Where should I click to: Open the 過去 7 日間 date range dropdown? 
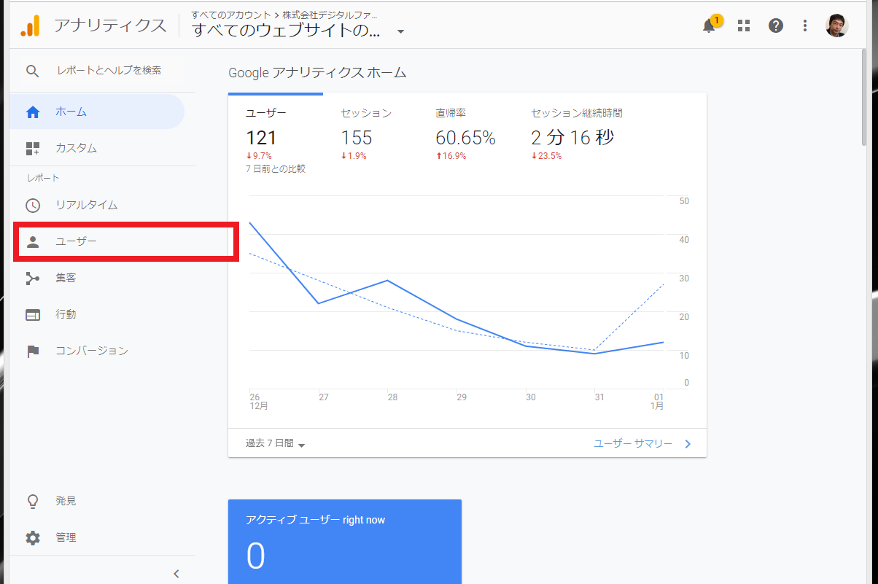(x=275, y=443)
